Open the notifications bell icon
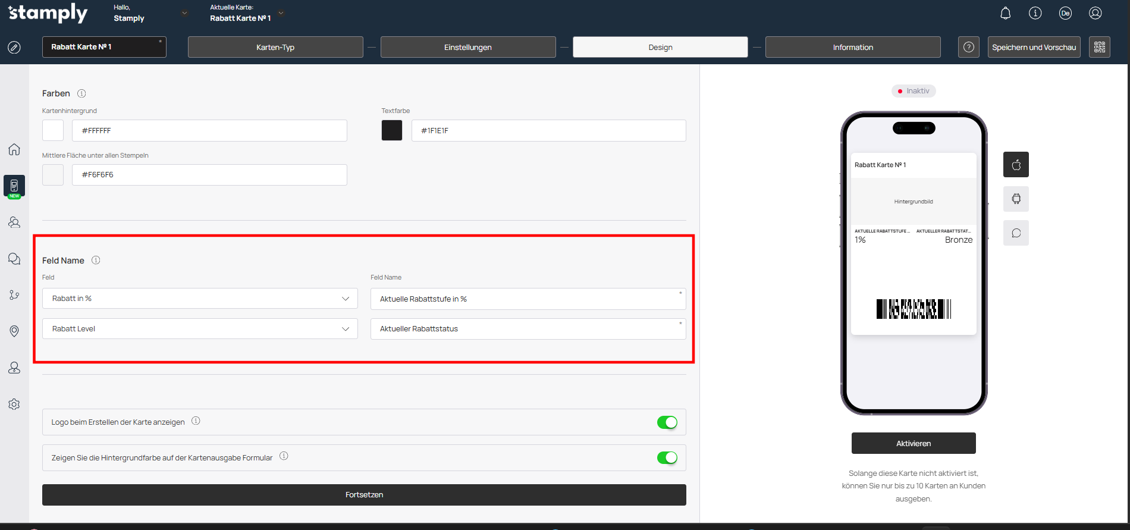1130x530 pixels. (1005, 13)
